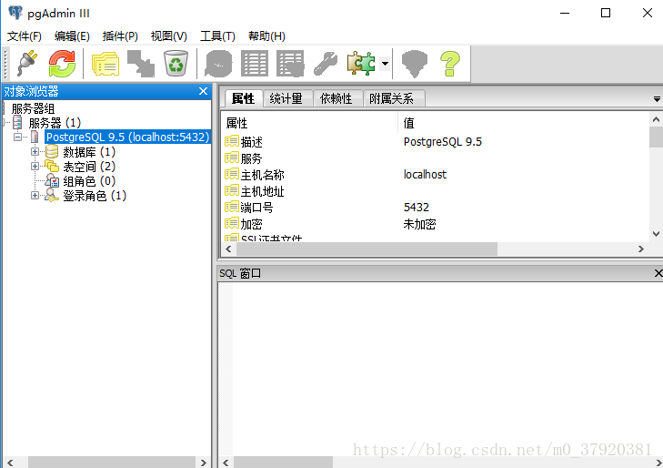Click the 值 column header

pyautogui.click(x=524, y=123)
